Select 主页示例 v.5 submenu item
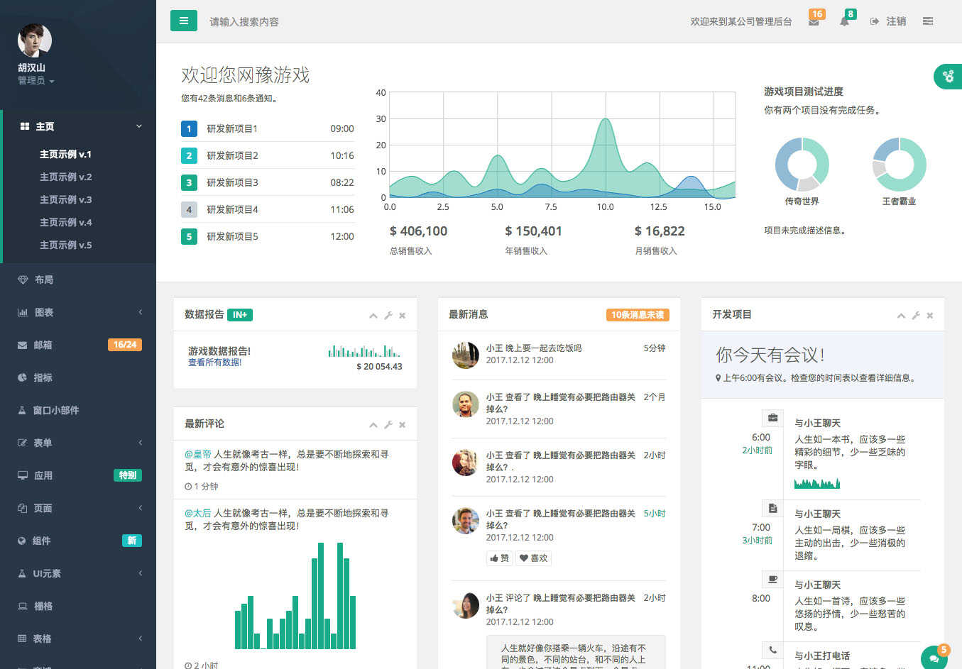962x669 pixels. [x=65, y=245]
